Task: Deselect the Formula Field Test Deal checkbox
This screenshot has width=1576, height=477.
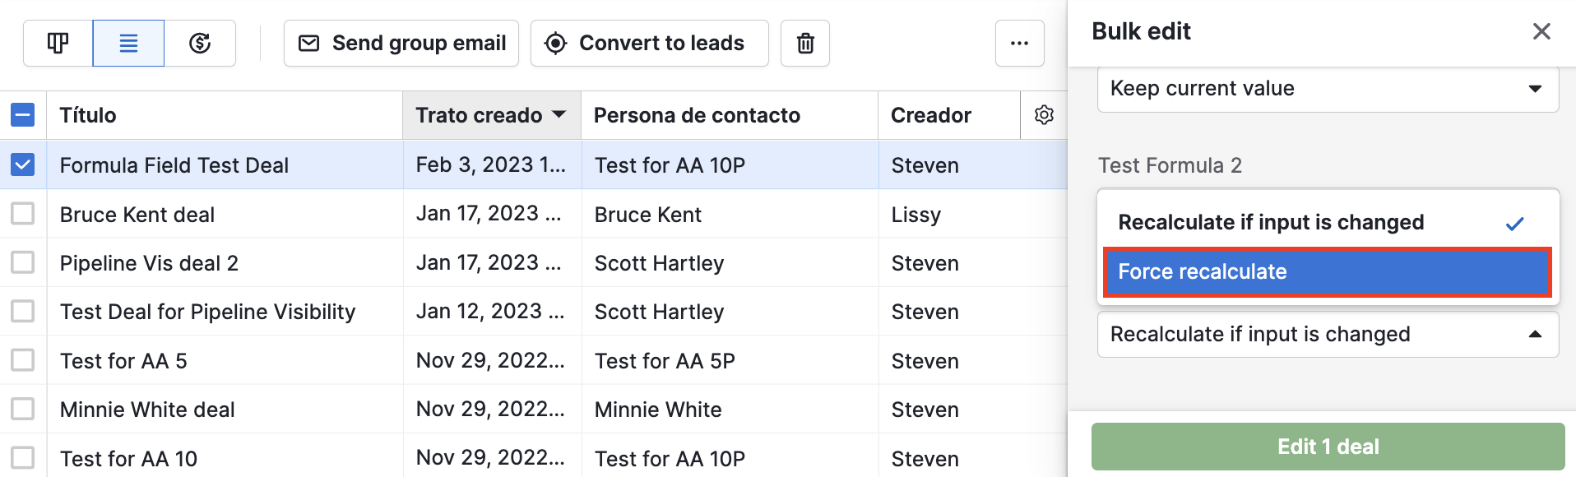Action: (23, 164)
